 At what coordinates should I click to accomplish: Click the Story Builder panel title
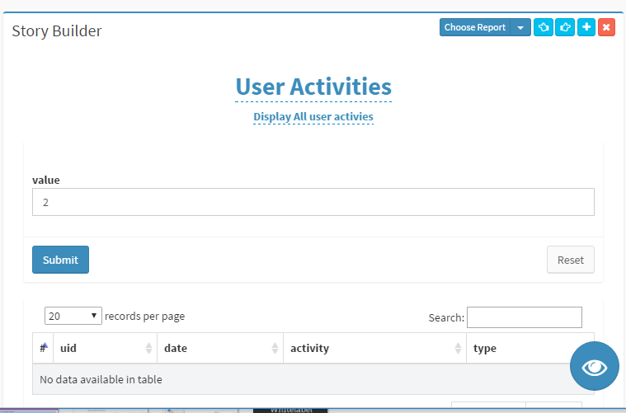(57, 31)
